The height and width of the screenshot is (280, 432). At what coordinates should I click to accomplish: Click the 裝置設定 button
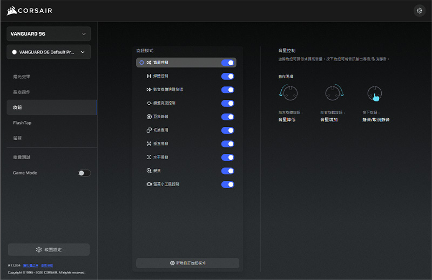49,250
